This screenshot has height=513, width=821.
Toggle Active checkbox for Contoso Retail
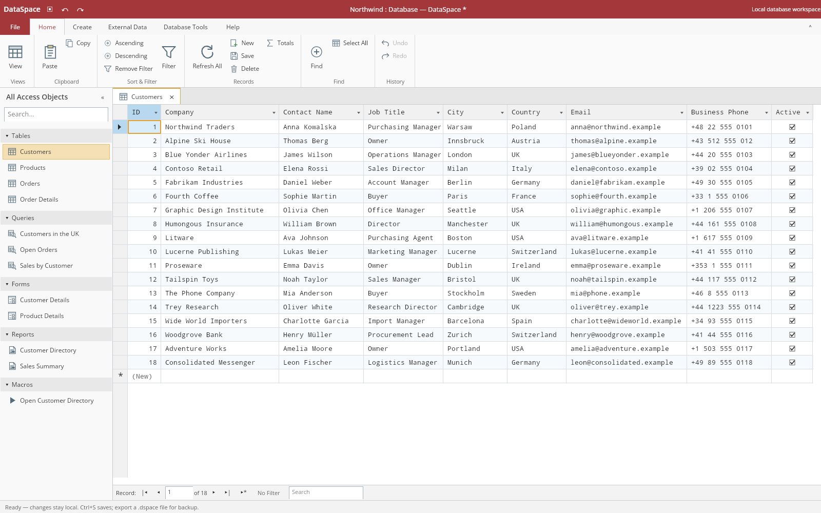point(792,168)
